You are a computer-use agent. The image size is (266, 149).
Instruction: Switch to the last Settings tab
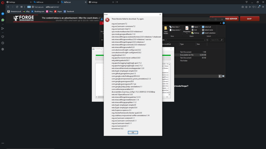pos(101,2)
